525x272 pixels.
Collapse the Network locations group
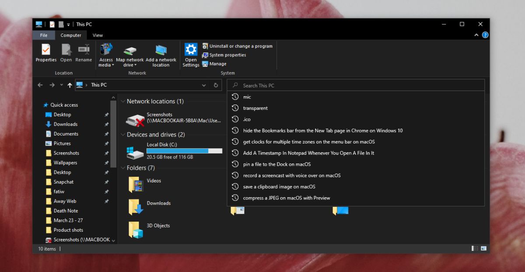pos(123,101)
